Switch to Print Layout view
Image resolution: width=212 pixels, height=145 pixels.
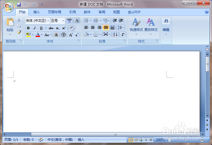coord(131,140)
